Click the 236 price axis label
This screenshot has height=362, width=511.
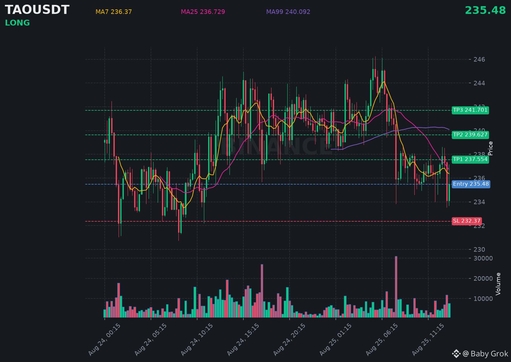(x=479, y=178)
